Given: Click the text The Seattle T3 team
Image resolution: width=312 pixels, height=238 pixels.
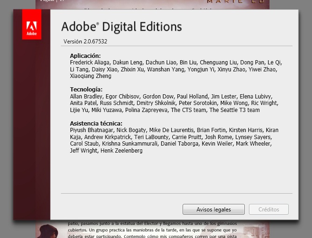Looking at the screenshot, I should (234, 110).
